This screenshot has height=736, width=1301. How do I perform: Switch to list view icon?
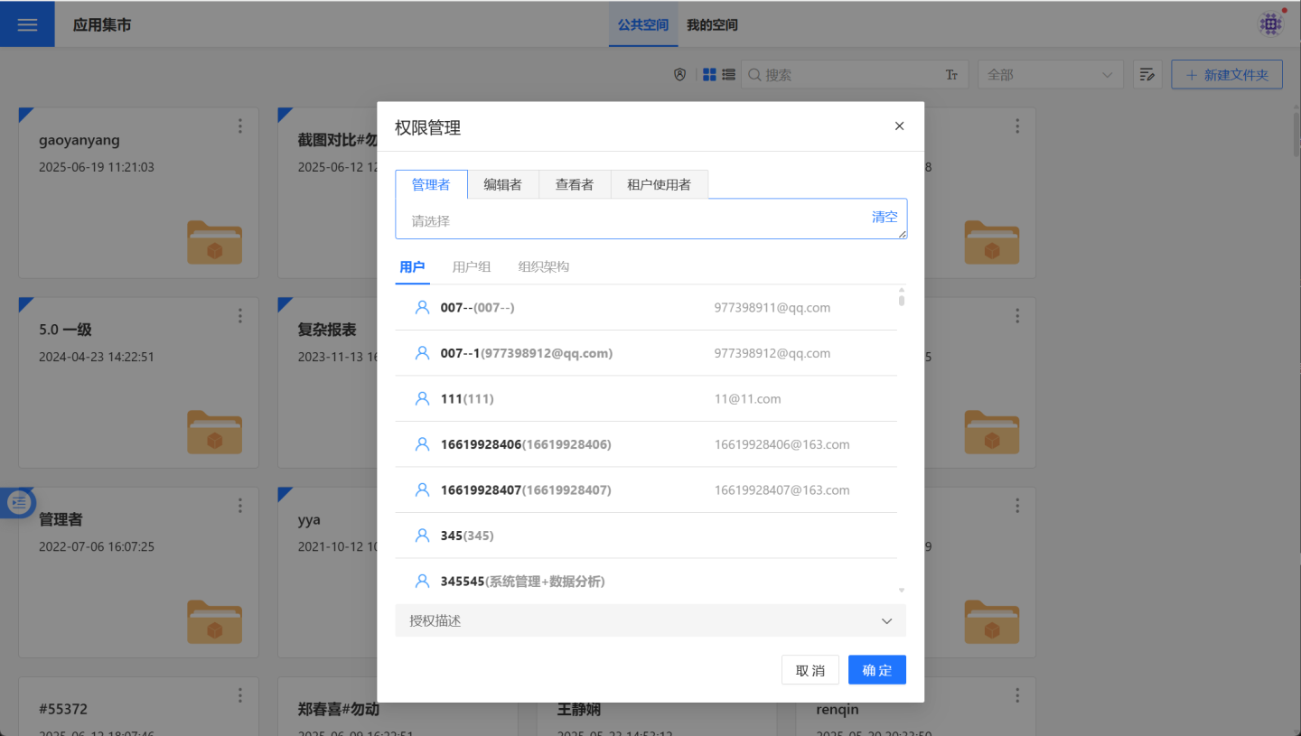pyautogui.click(x=728, y=75)
